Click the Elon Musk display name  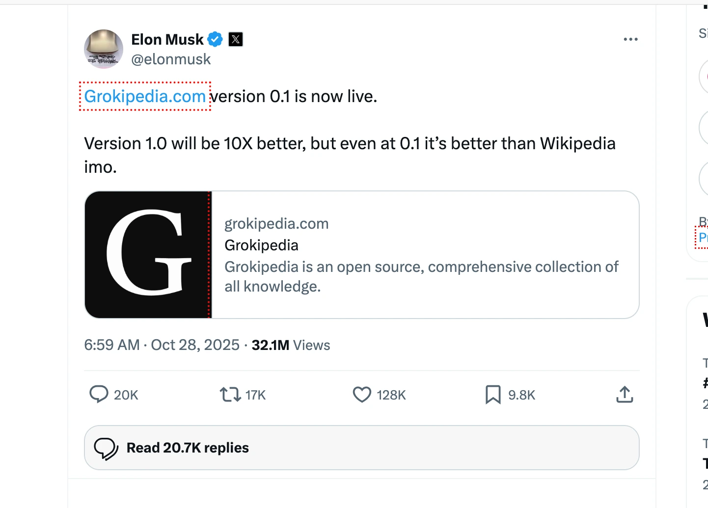coord(167,39)
